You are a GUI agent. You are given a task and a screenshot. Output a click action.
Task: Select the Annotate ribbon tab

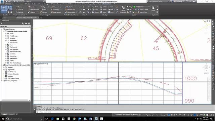[x=20, y=4]
